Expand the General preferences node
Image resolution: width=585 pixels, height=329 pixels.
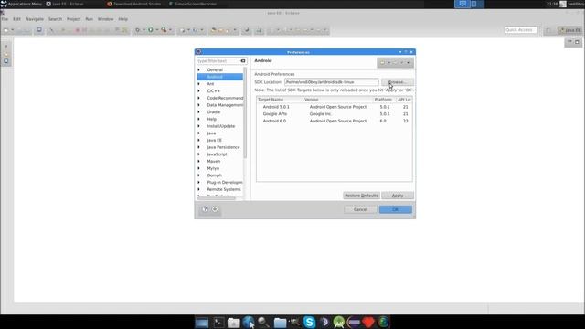point(199,69)
